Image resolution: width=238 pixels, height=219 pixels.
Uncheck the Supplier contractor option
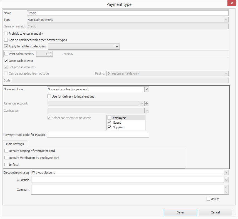pyautogui.click(x=110, y=127)
